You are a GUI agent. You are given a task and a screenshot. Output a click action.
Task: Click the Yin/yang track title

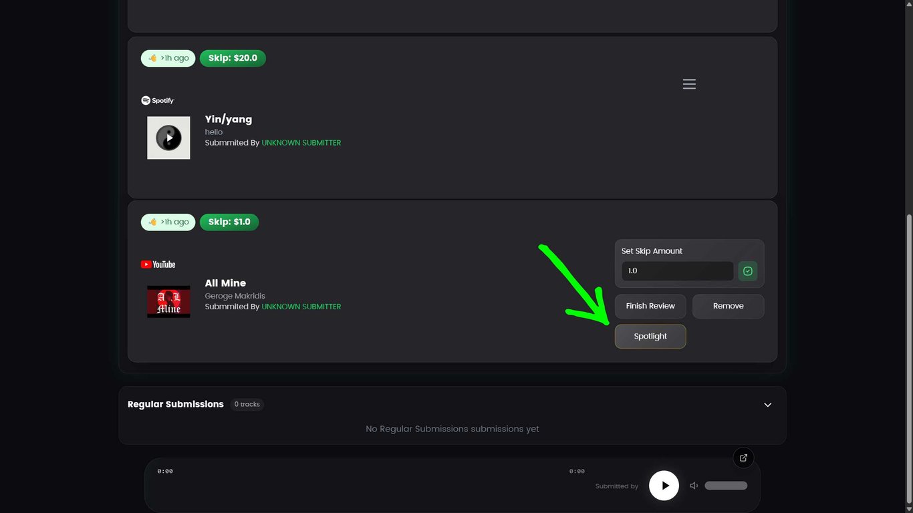point(229,120)
